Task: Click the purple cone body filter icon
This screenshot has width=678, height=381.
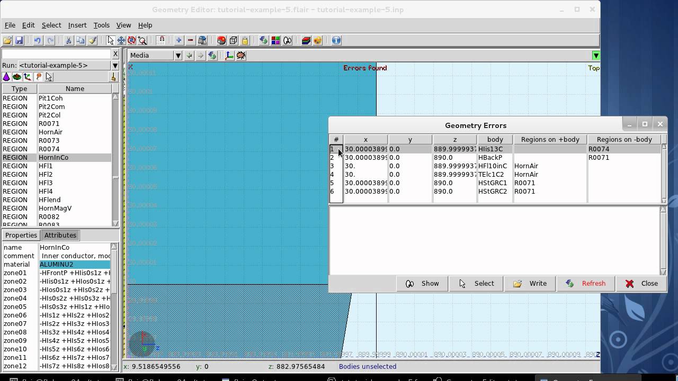Action: [x=6, y=77]
